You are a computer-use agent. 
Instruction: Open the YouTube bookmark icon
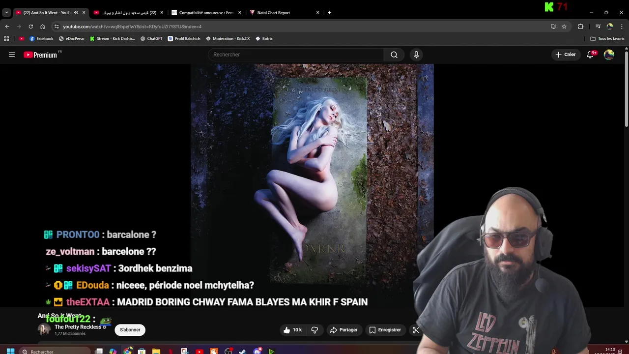point(22,38)
